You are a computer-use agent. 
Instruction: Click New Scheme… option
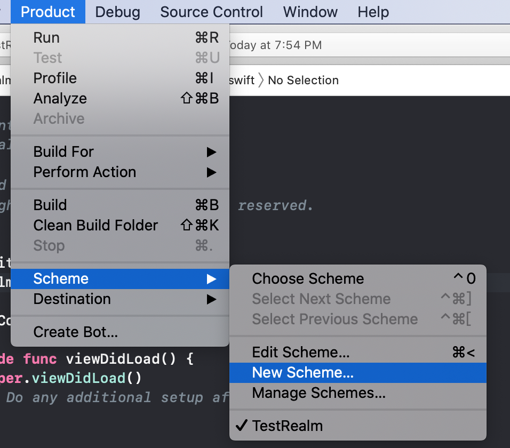302,373
